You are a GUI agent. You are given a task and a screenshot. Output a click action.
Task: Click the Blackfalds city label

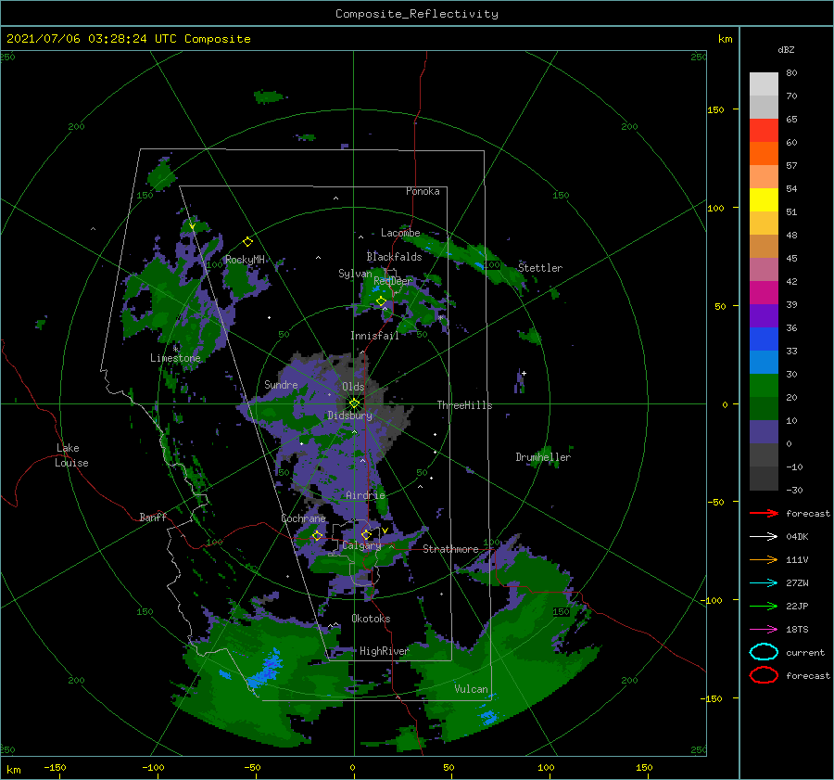[394, 257]
